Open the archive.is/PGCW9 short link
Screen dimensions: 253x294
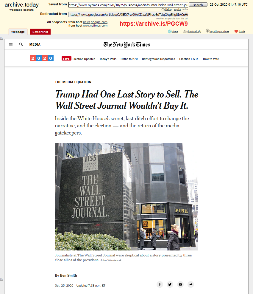(154, 24)
